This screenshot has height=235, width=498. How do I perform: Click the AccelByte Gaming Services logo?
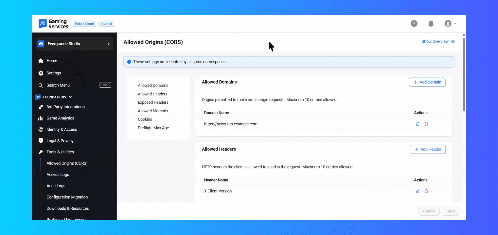click(53, 24)
